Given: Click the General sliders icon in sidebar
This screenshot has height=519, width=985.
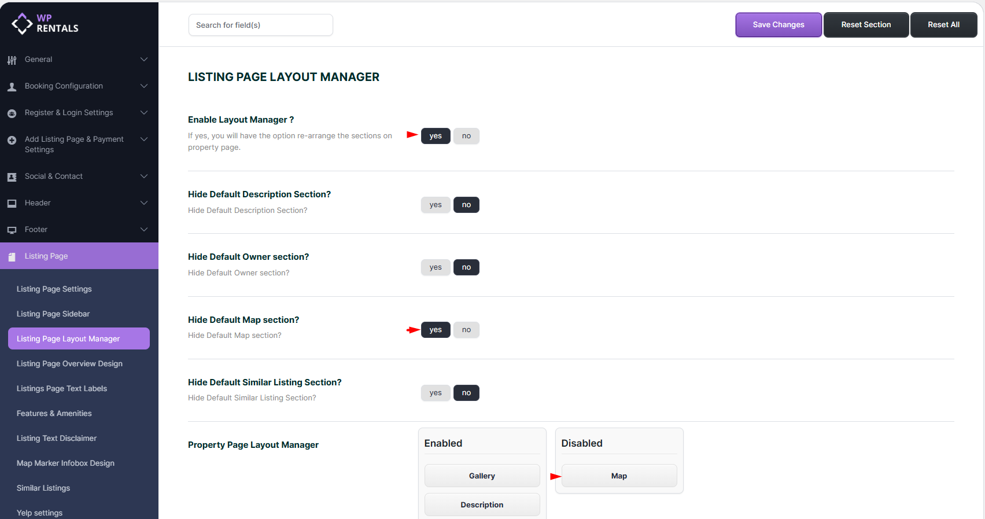Looking at the screenshot, I should pyautogui.click(x=12, y=60).
